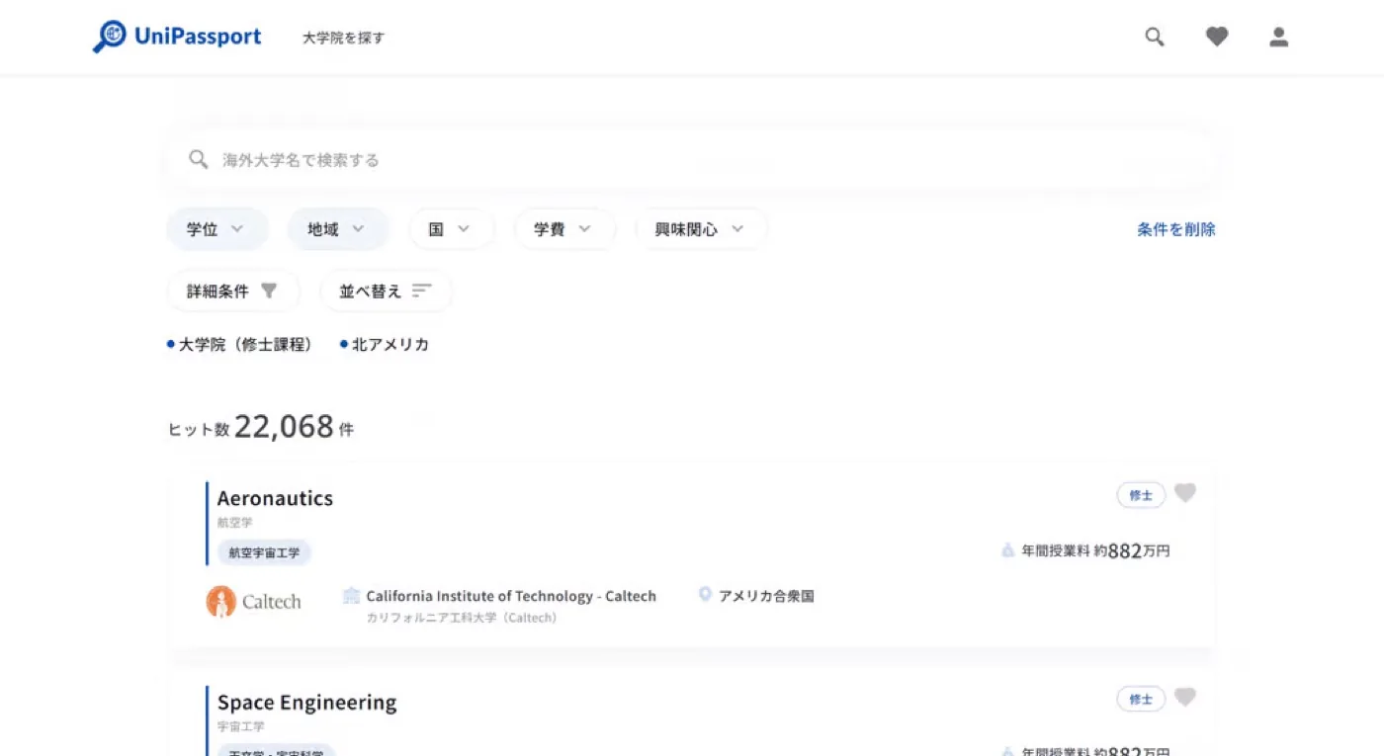Click the 航空宇宙工学 tag on Aeronautics
Viewport: 1384px width, 756px height.
264,552
